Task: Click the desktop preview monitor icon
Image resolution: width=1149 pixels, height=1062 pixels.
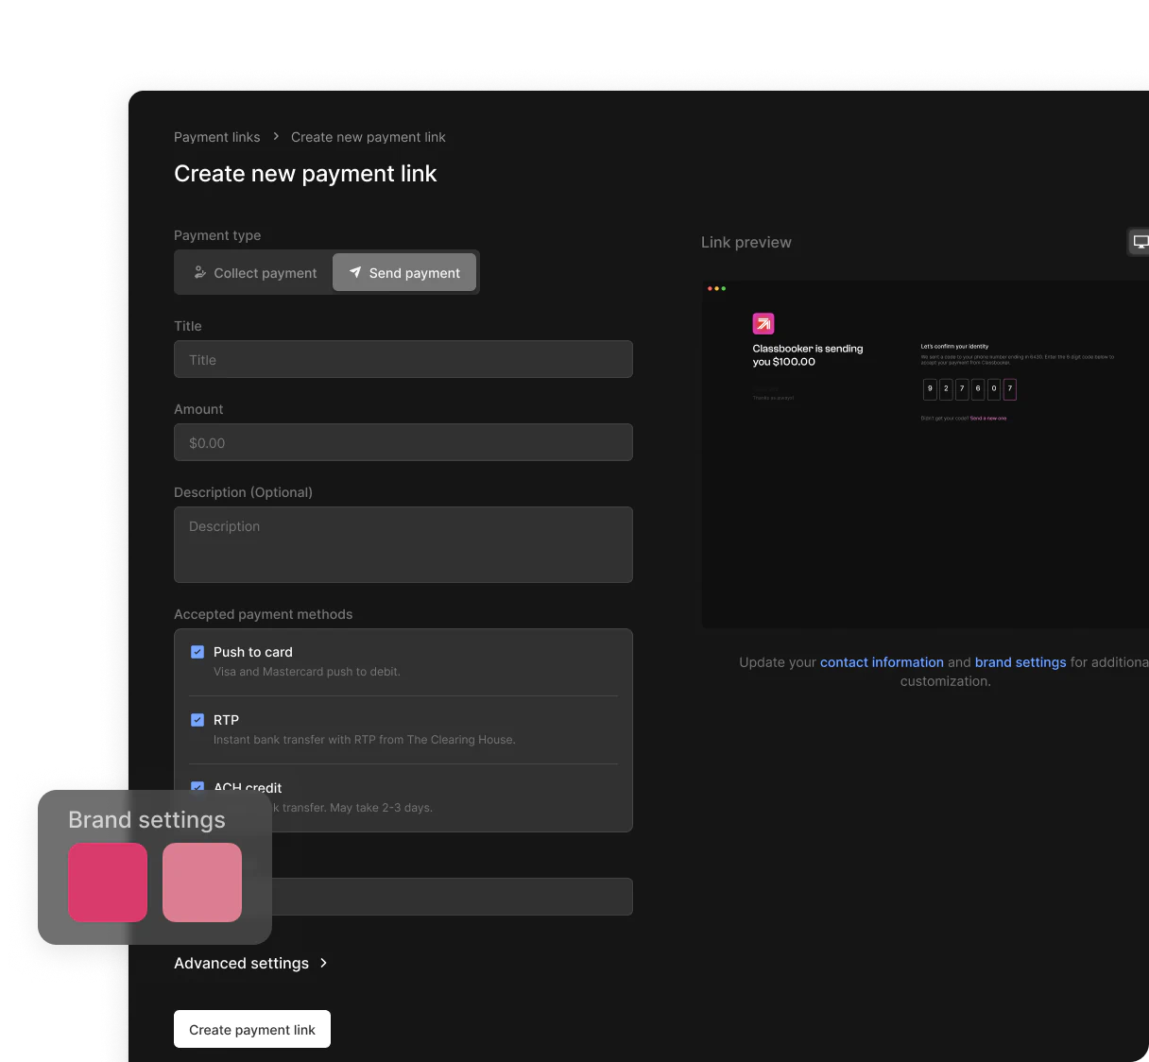Action: (1140, 242)
